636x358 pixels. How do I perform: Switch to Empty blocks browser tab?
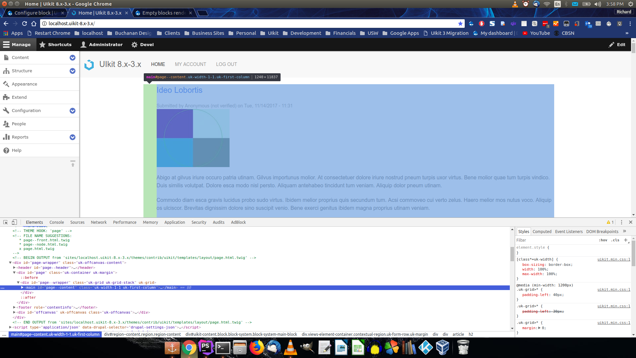(x=164, y=13)
